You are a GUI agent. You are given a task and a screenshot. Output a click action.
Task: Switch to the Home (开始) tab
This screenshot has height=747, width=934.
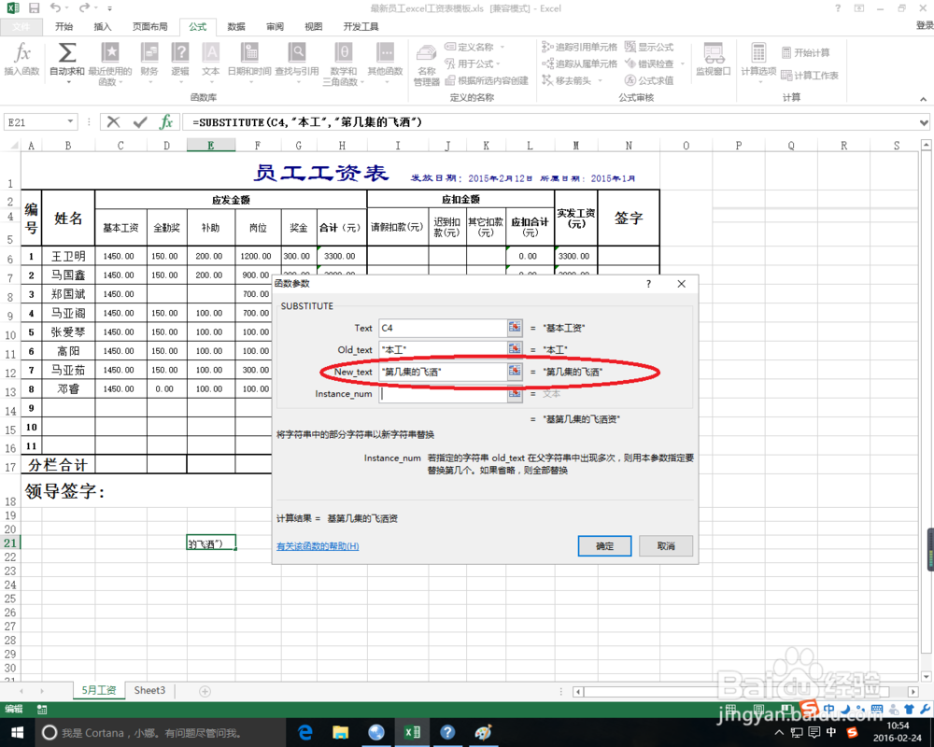[64, 27]
